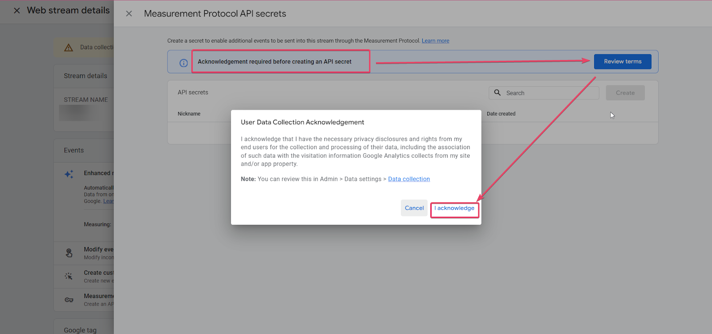This screenshot has height=334, width=712.
Task: Open the Google tag section
Action: (80, 330)
